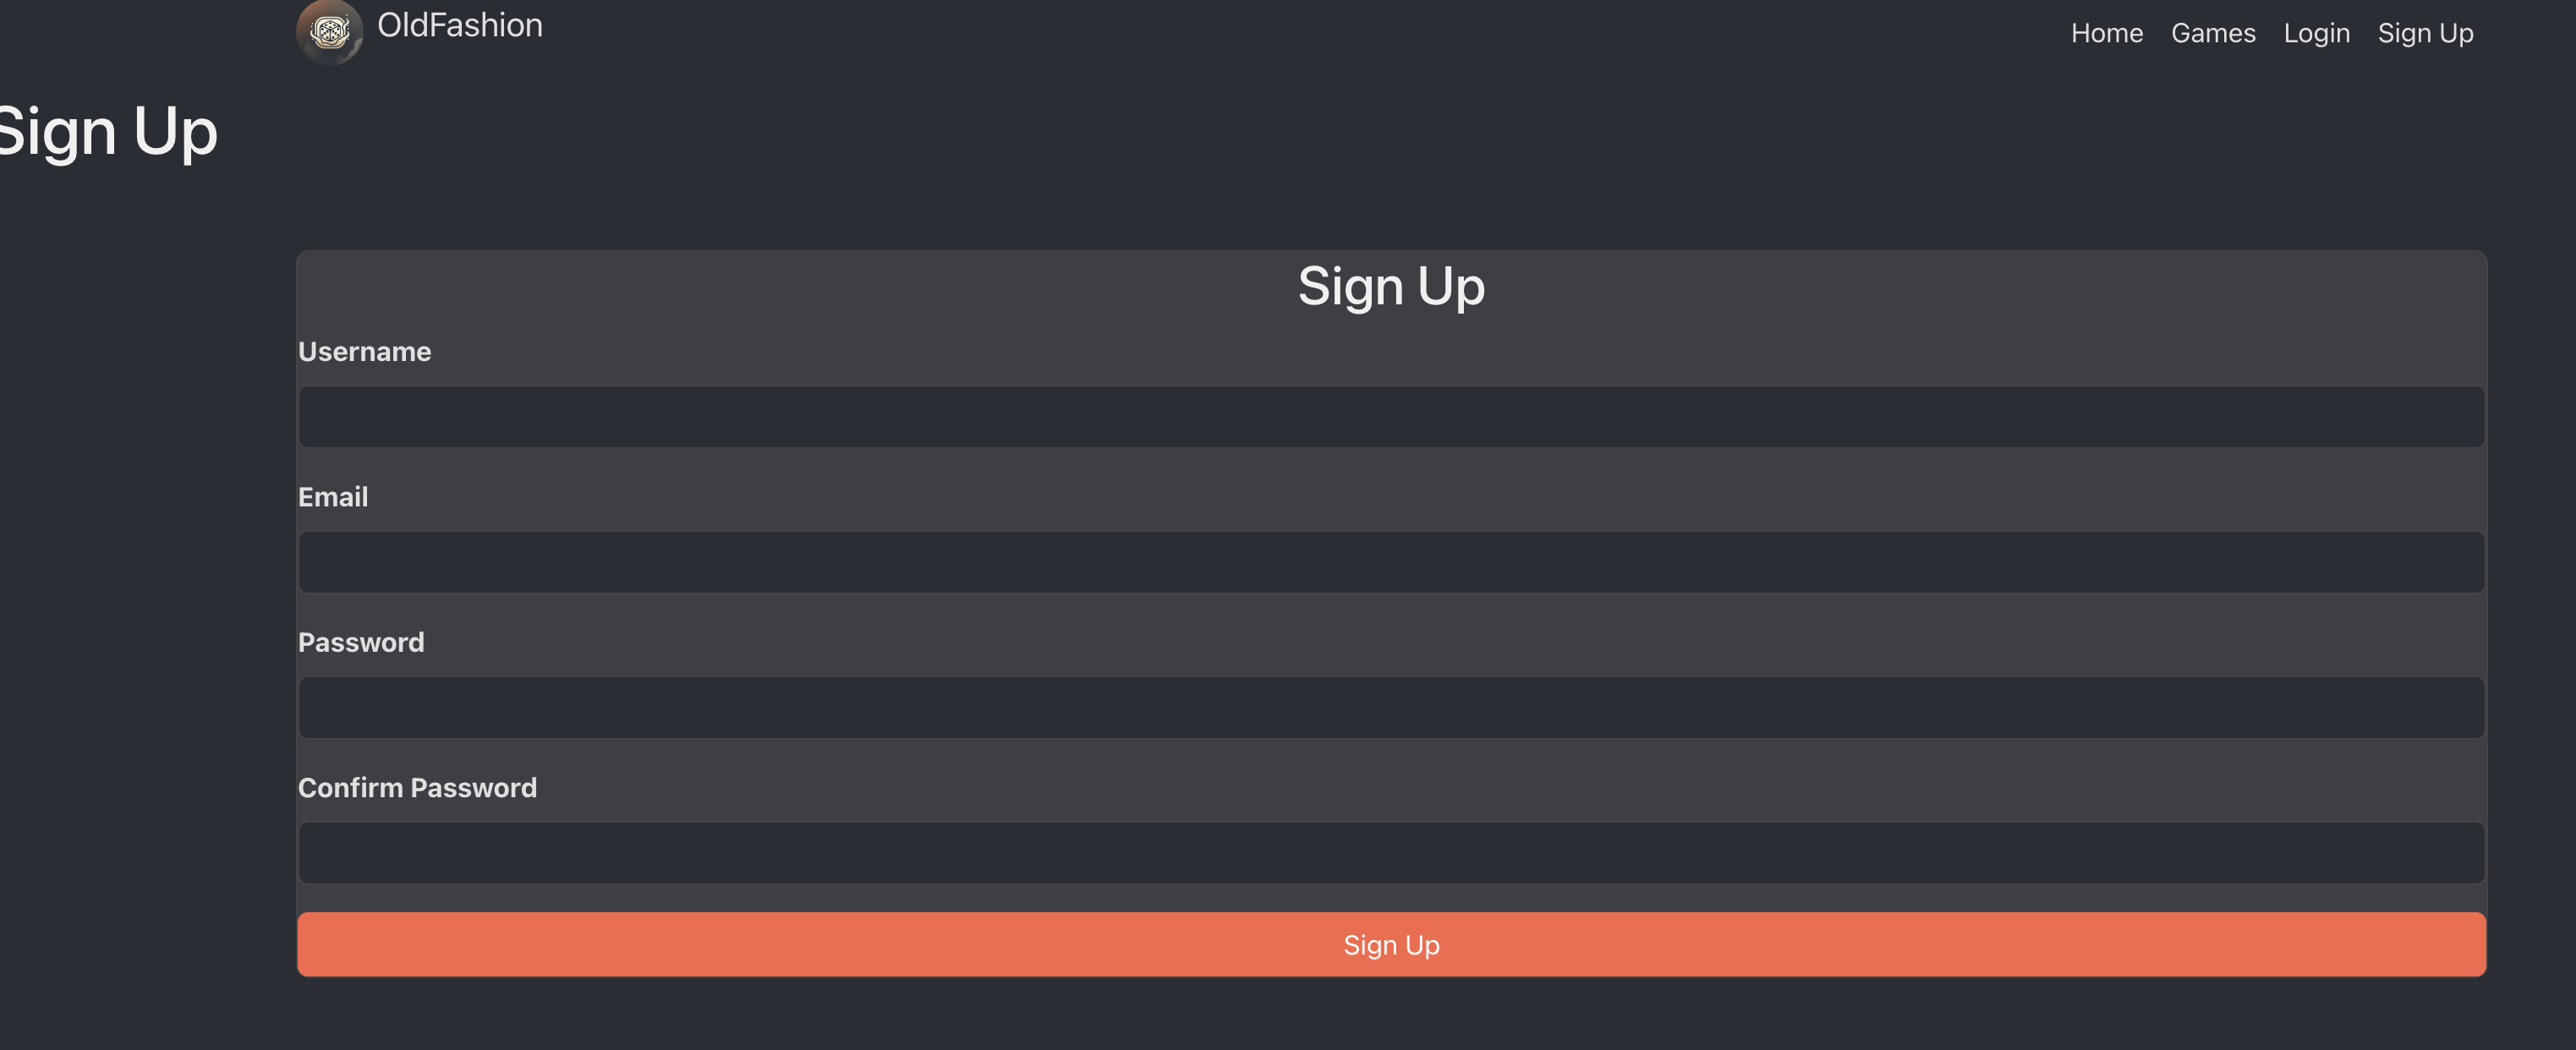Click the Password field label
2576x1050 pixels.
click(361, 642)
